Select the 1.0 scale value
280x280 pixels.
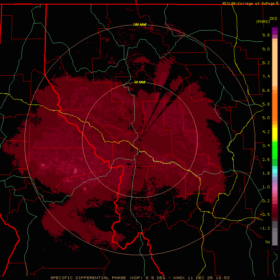point(266,187)
